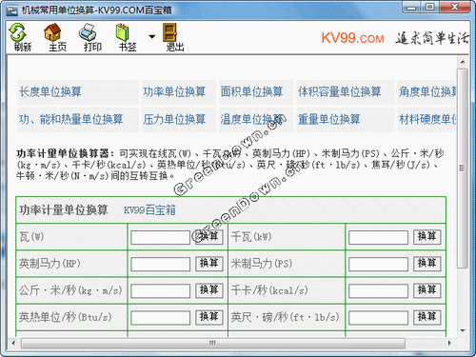This screenshot has width=476, height=357.
Task: Expand the dropdown arrow beside 书签
Action: pyautogui.click(x=152, y=37)
